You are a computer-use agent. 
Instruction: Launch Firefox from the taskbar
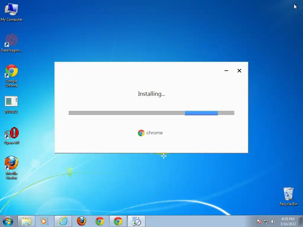click(x=81, y=221)
